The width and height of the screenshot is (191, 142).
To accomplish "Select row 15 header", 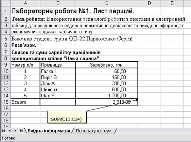I will tap(6, 102).
